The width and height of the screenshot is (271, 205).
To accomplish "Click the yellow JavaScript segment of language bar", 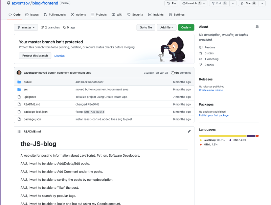I will click(x=223, y=136).
